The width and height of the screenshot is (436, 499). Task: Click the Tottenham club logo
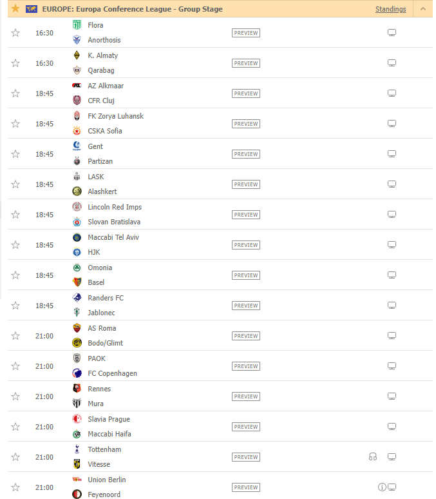77,449
